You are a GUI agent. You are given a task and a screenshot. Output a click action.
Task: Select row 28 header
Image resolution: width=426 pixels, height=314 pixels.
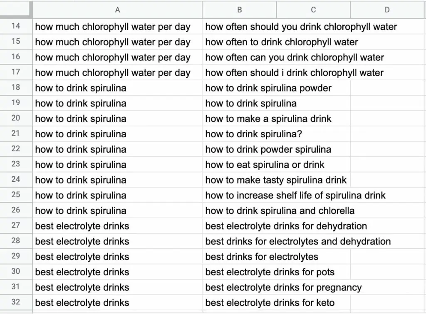[16, 241]
